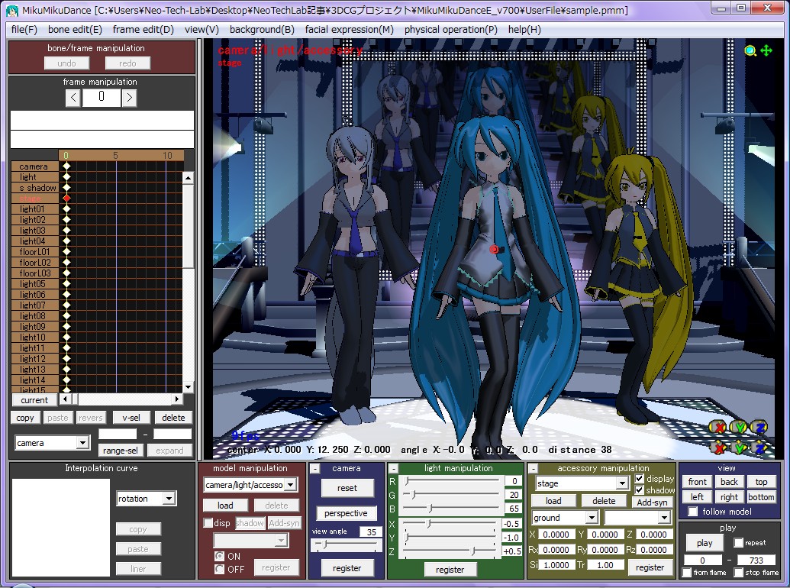Open the bone edit(E) menu

(75, 30)
